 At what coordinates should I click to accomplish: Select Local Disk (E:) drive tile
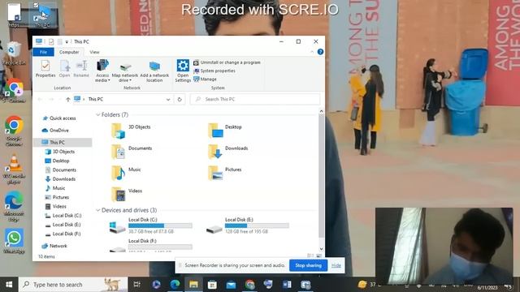tap(247, 226)
